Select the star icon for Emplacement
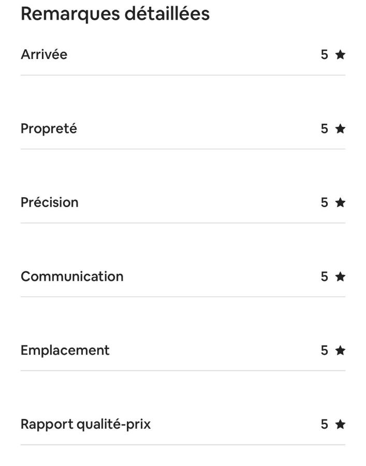366x466 pixels. point(340,351)
